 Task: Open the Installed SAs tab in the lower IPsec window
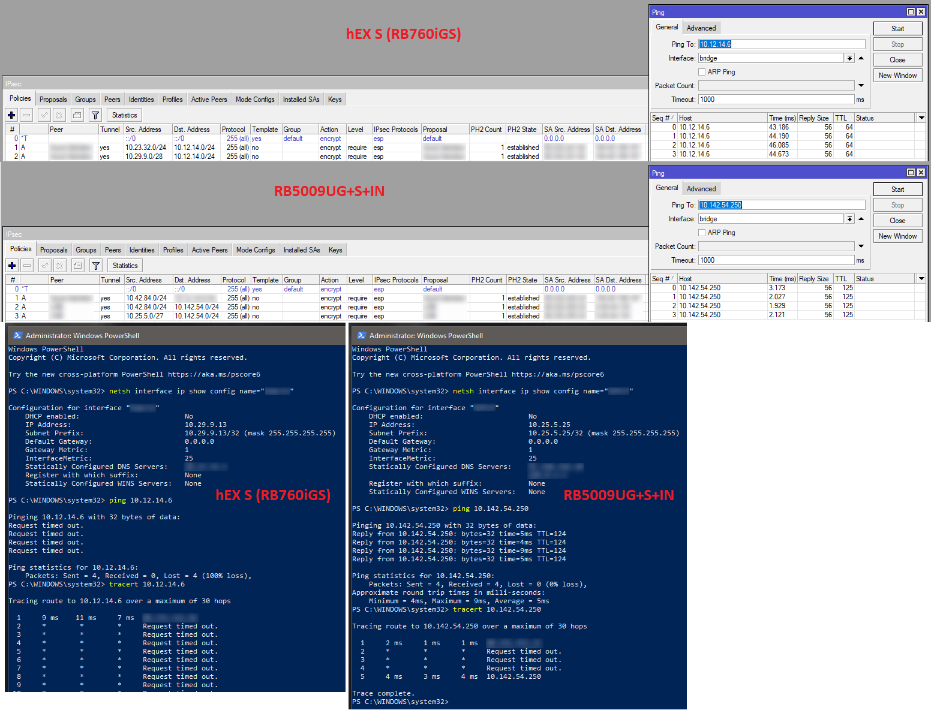point(301,250)
